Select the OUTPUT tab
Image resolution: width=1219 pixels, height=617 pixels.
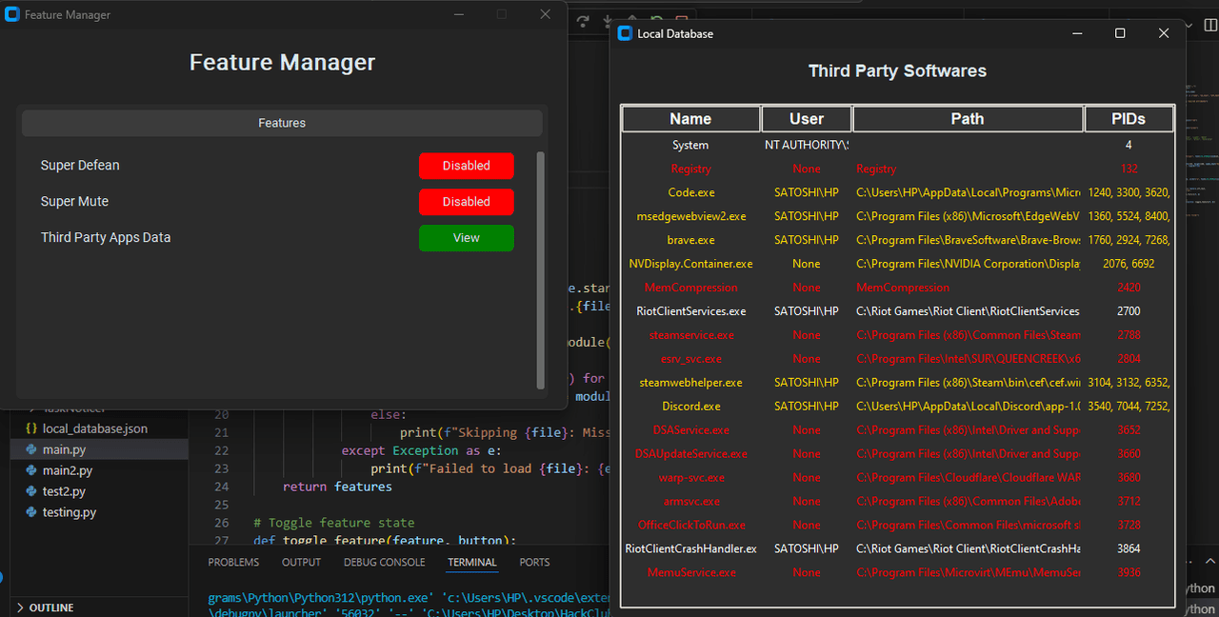pos(301,563)
